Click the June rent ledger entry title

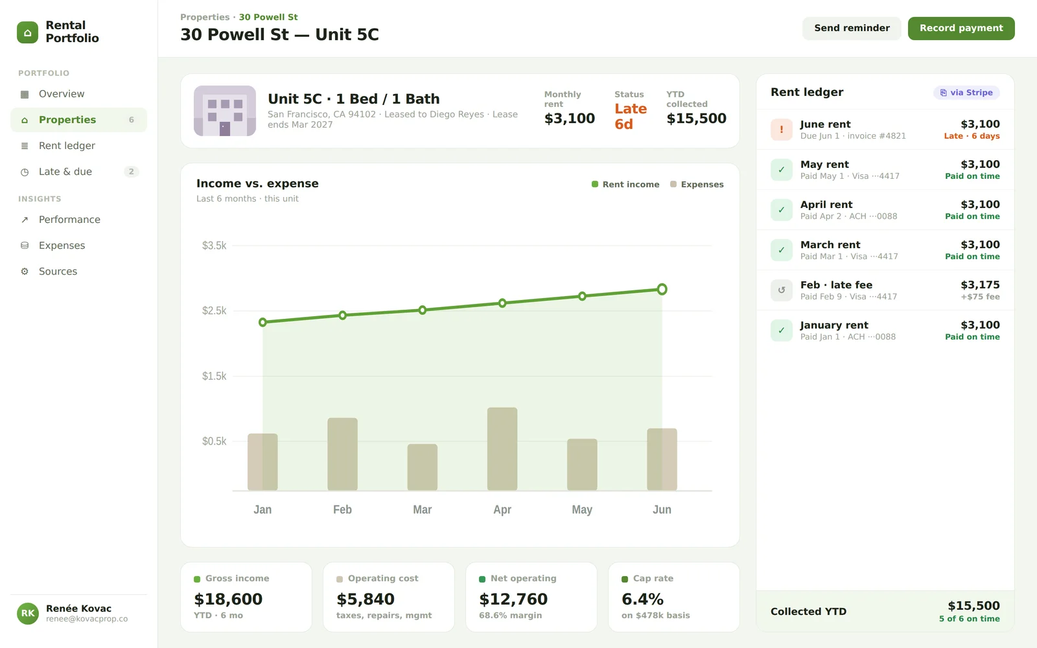(825, 124)
